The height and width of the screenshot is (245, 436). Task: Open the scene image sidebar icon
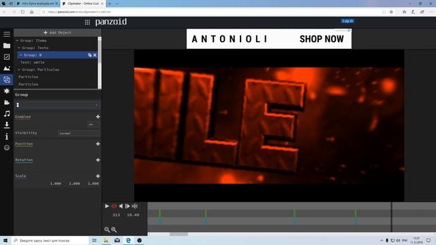(x=7, y=68)
